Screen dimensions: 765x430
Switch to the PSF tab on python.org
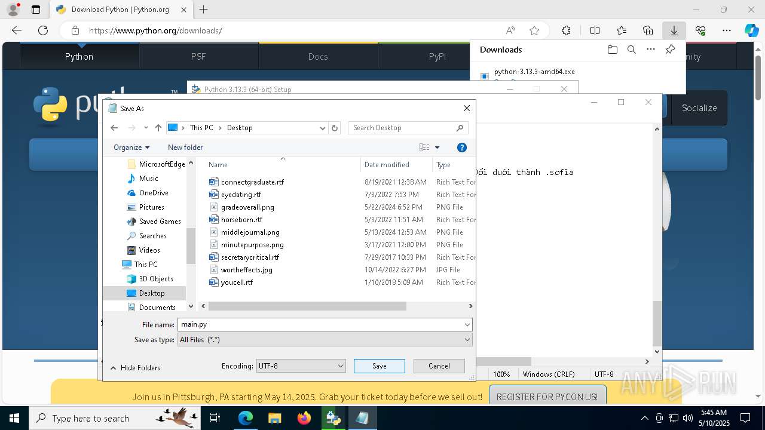198,56
